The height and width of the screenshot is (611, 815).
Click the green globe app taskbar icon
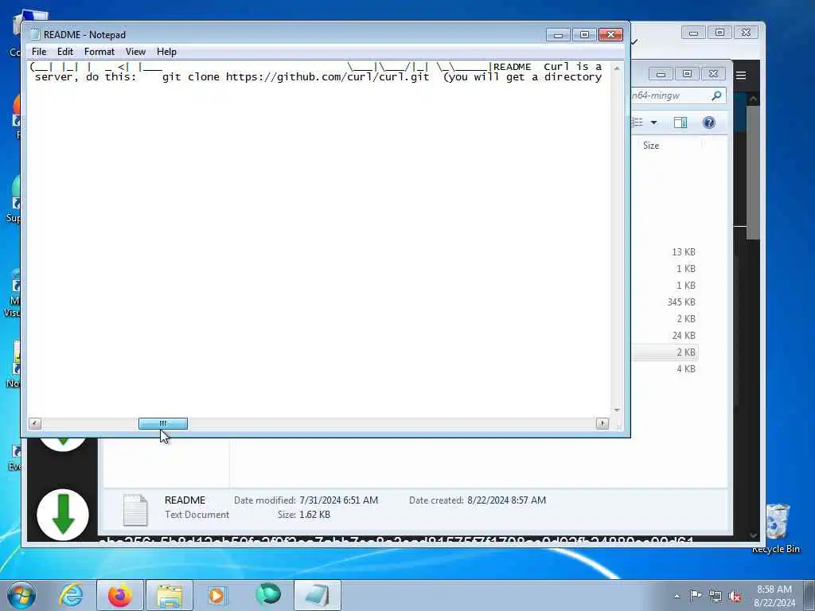tap(268, 595)
